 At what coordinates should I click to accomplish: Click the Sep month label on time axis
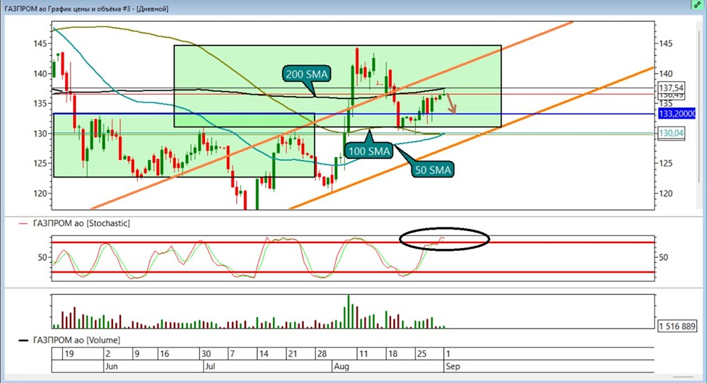click(452, 366)
